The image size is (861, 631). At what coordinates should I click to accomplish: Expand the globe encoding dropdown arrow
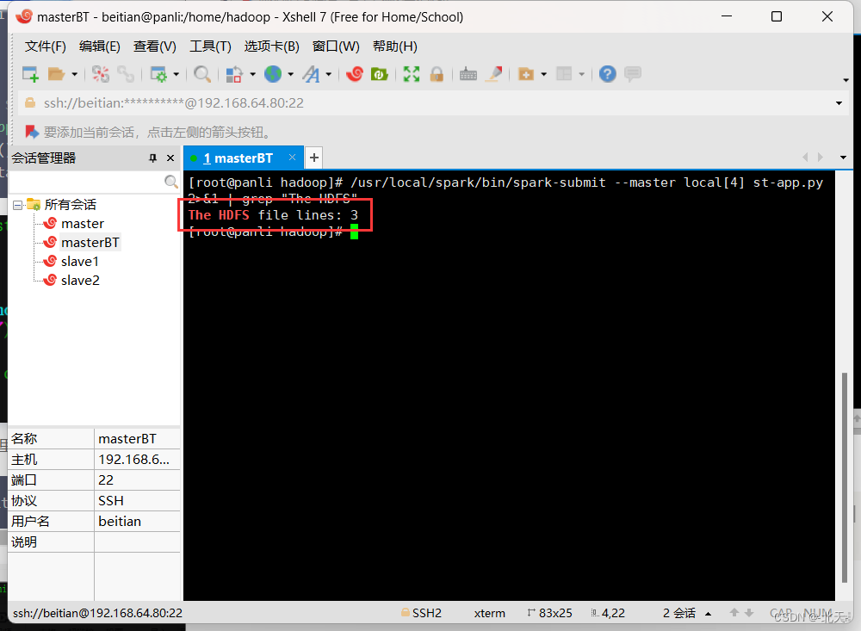[290, 74]
